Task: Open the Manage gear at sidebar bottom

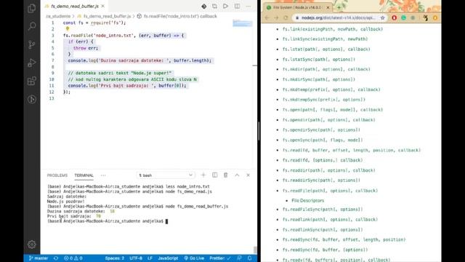Action: [x=32, y=245]
